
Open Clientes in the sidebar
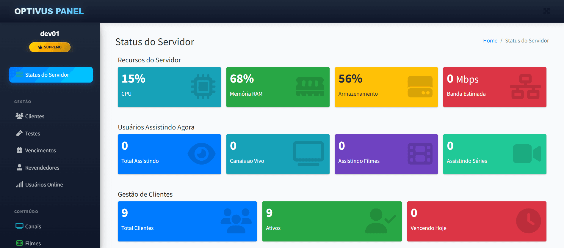point(35,116)
